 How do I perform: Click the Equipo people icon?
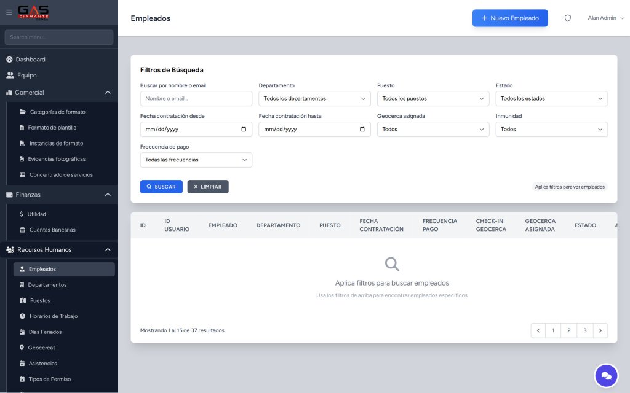click(10, 75)
